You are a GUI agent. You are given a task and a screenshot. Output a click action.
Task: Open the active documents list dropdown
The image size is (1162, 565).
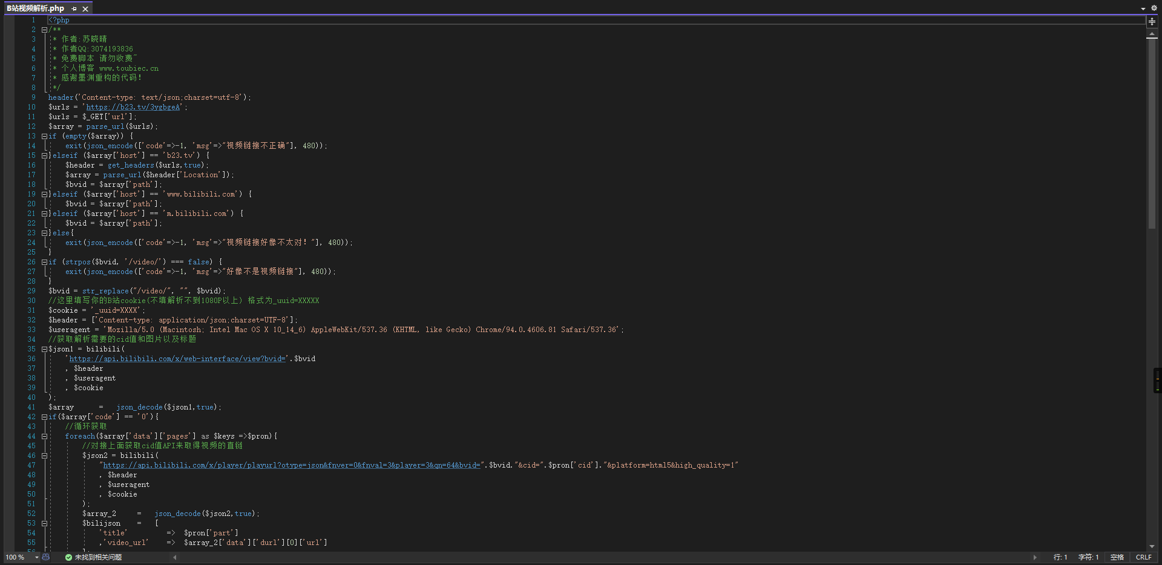pyautogui.click(x=1143, y=8)
